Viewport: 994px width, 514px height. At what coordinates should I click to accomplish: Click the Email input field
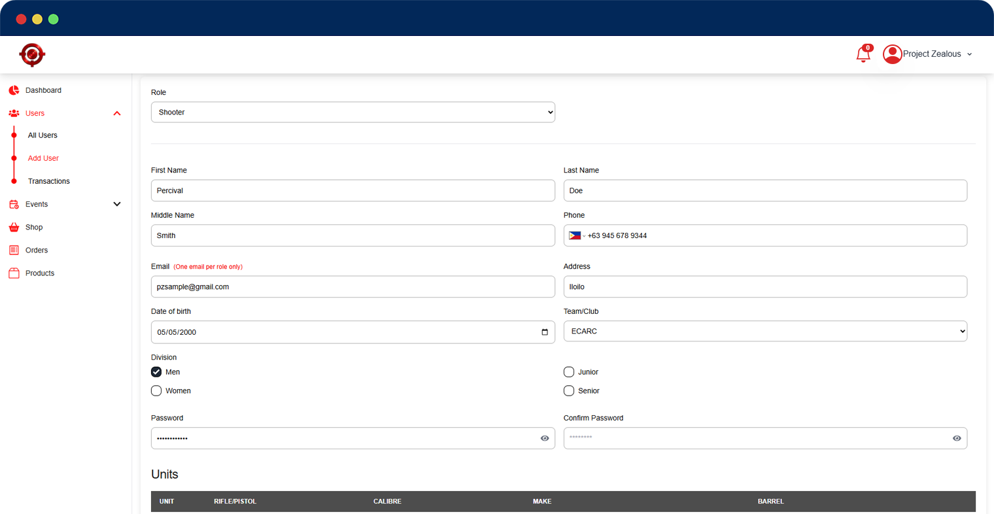353,286
